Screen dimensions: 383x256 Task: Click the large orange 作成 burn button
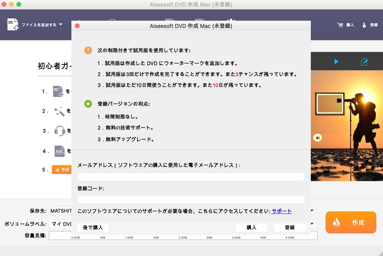pyautogui.click(x=351, y=222)
